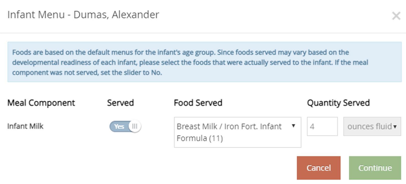The image size is (406, 184).
Task: Open the Food Served dropdown
Action: pyautogui.click(x=237, y=132)
